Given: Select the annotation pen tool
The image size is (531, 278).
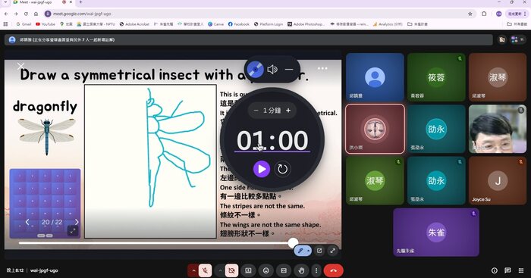Looking at the screenshot, I should pyautogui.click(x=300, y=251).
